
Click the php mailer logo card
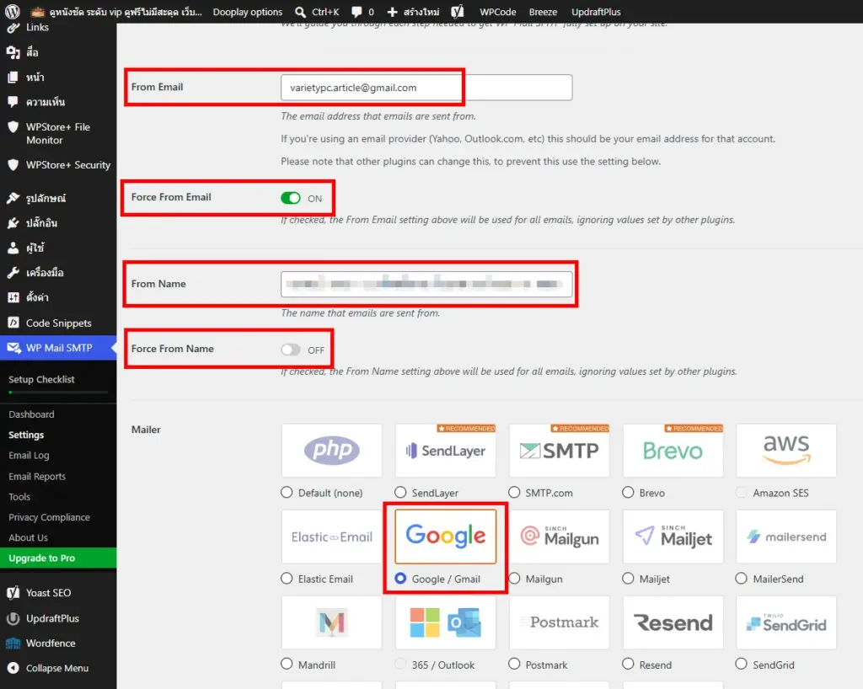click(332, 451)
